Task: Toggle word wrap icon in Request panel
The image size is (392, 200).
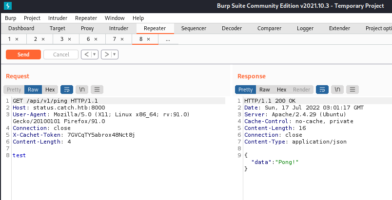Action: pos(67,90)
